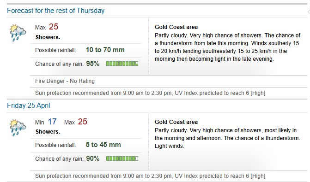Click Thursday's 95% chance of rain value
Screen dimensions: 310x182
93,64
